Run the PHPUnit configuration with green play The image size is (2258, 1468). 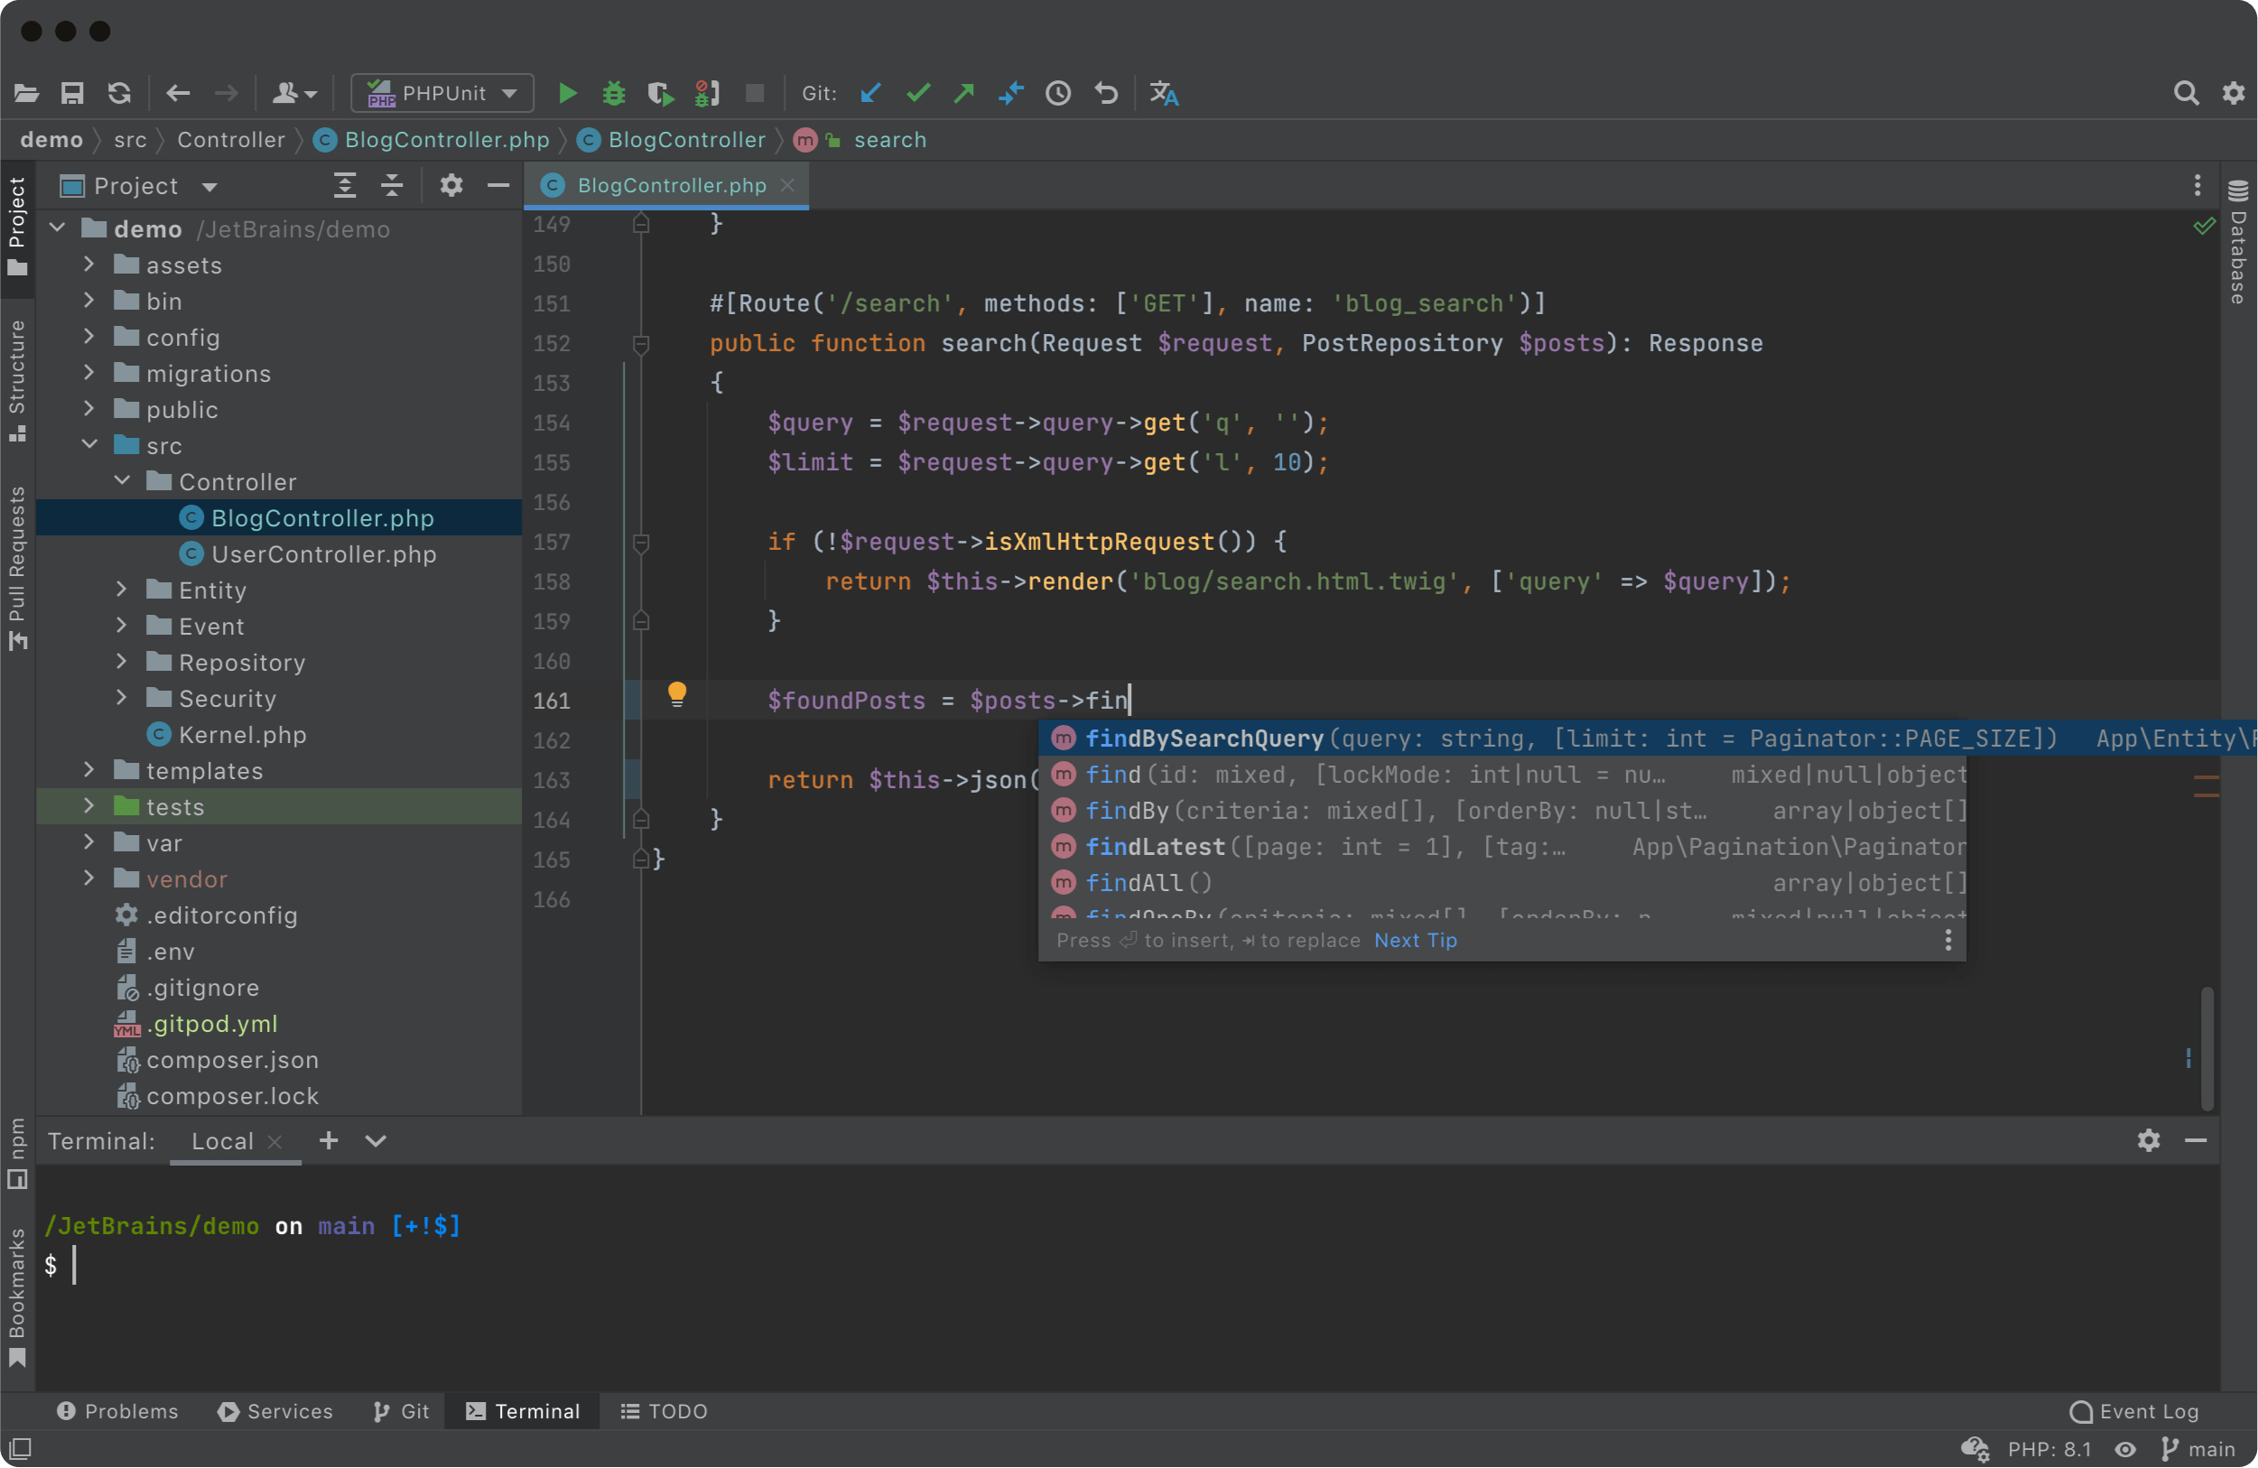point(567,93)
